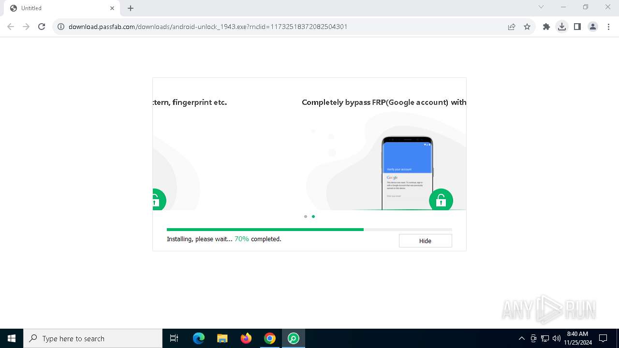Screen dimensions: 619x348
Task: Open a new tab with plus button
Action: click(131, 8)
